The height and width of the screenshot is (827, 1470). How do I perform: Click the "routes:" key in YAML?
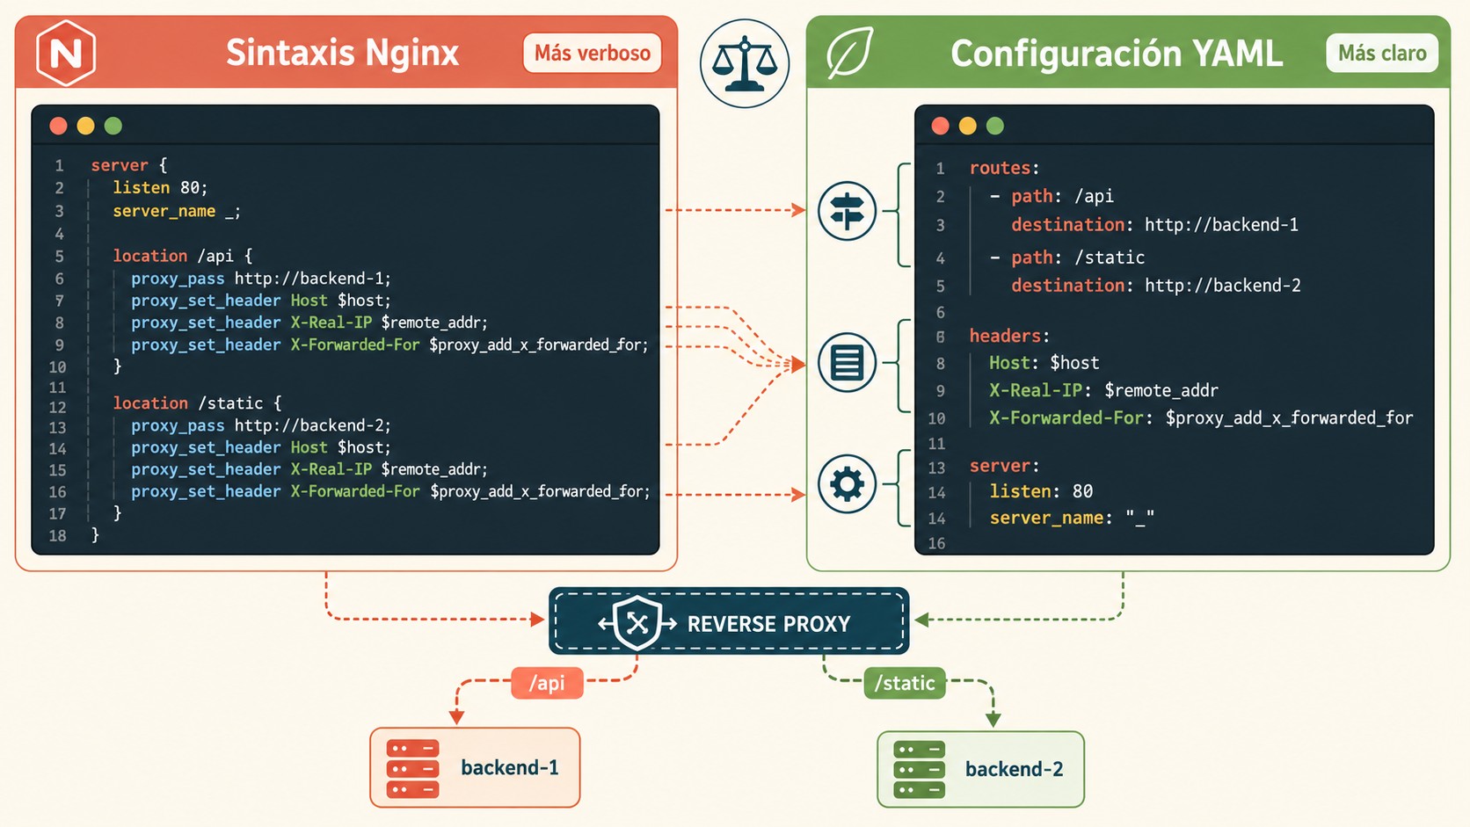point(1005,168)
